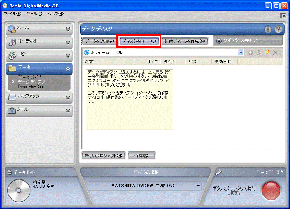
Task: Click the save project icon in header
Action: click(268, 29)
